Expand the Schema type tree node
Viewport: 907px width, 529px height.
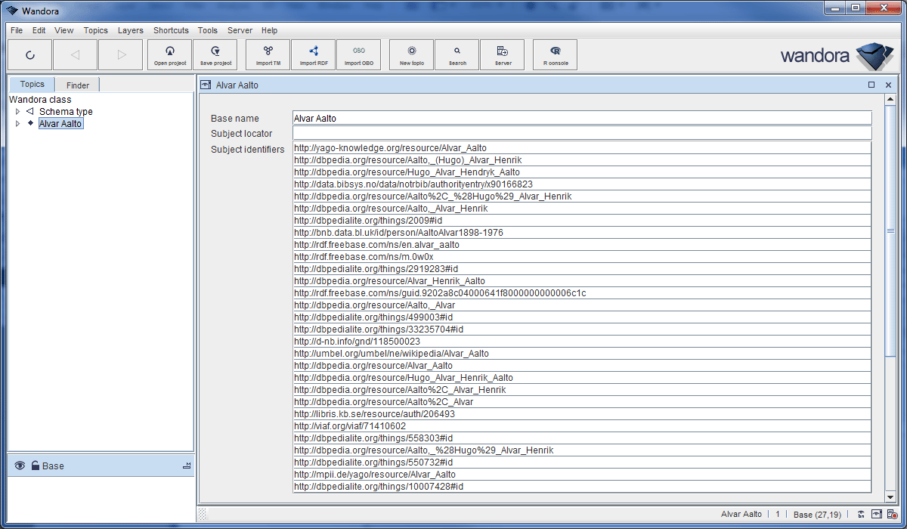coord(17,111)
